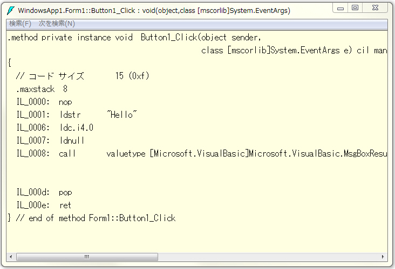Click the IL_0008 call instruction line
This screenshot has width=395, height=269.
click(202, 153)
